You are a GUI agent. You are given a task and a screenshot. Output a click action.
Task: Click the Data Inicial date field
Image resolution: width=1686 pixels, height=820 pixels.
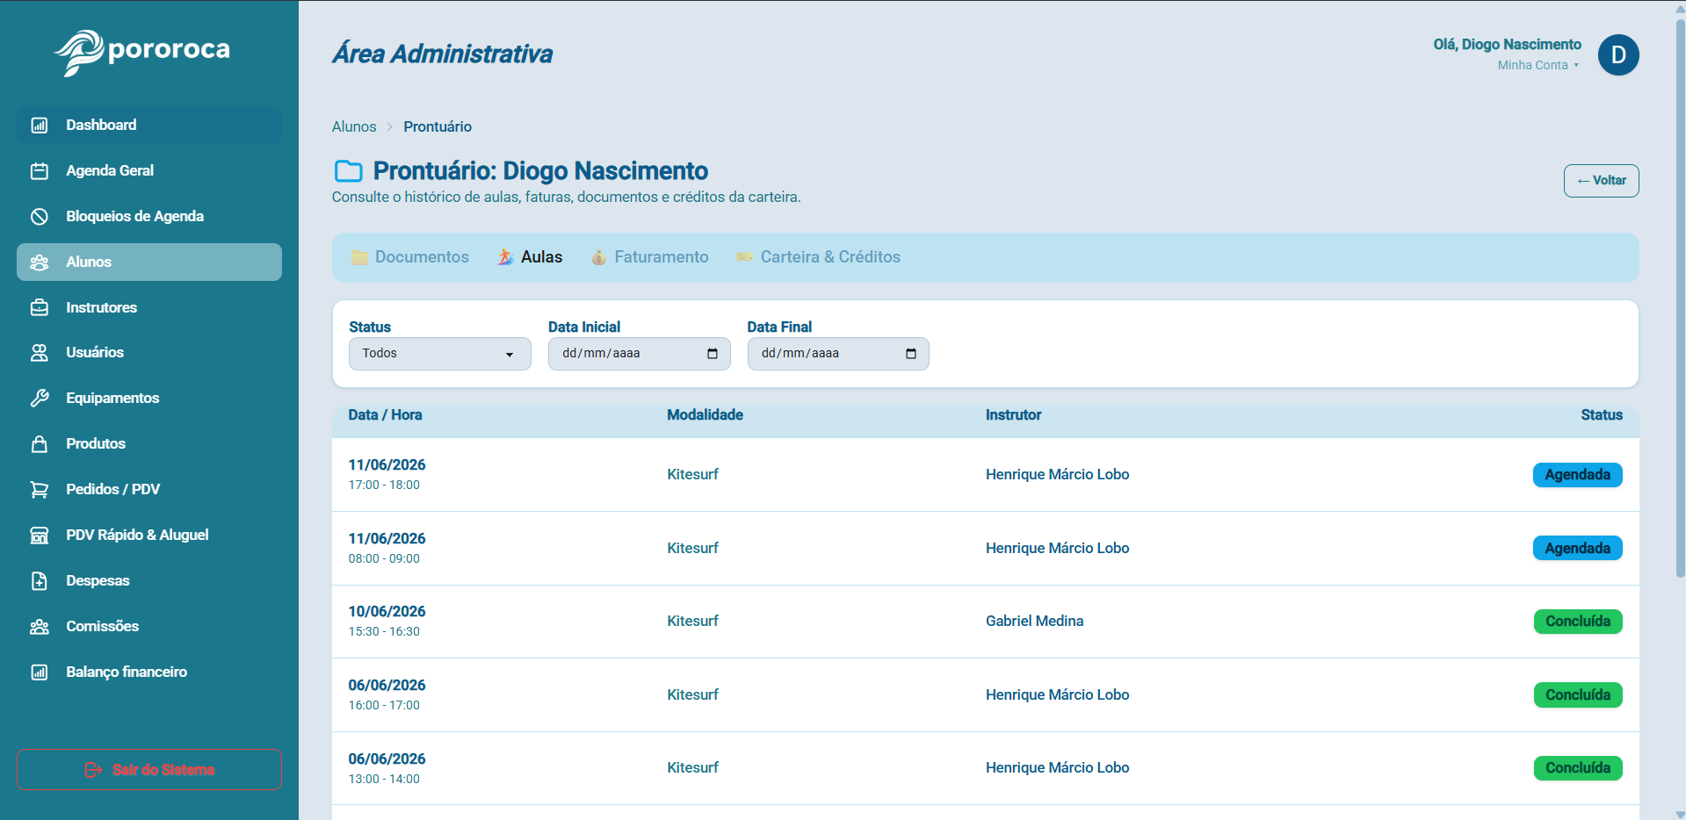pyautogui.click(x=640, y=354)
